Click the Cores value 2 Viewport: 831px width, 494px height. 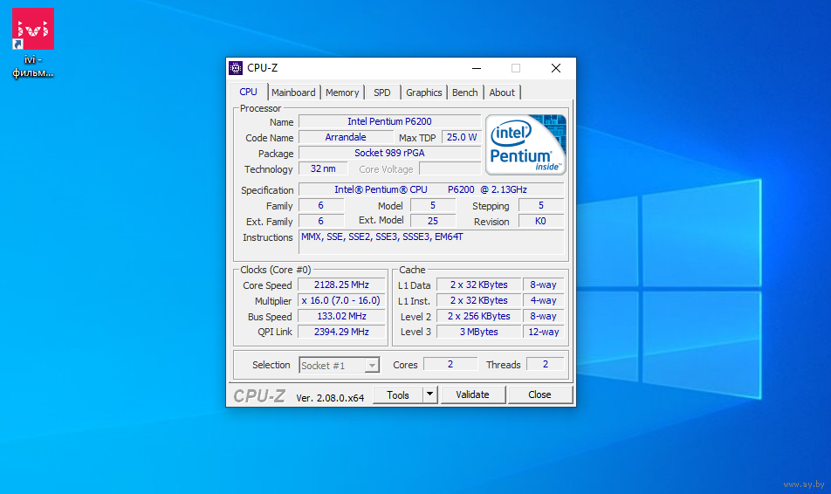pyautogui.click(x=450, y=364)
